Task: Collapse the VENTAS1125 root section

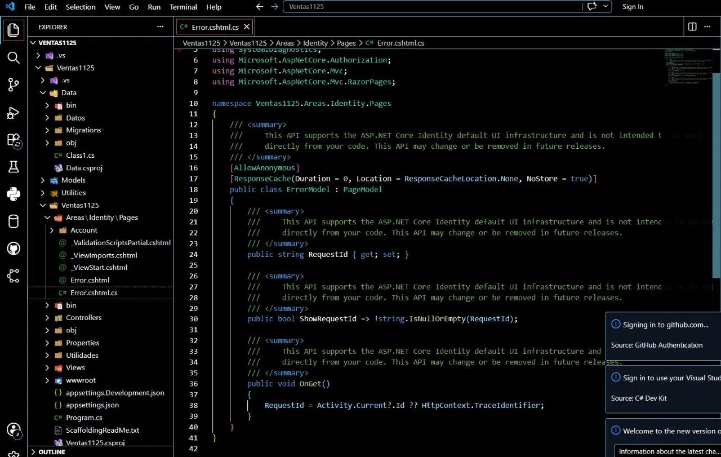Action: click(33, 43)
